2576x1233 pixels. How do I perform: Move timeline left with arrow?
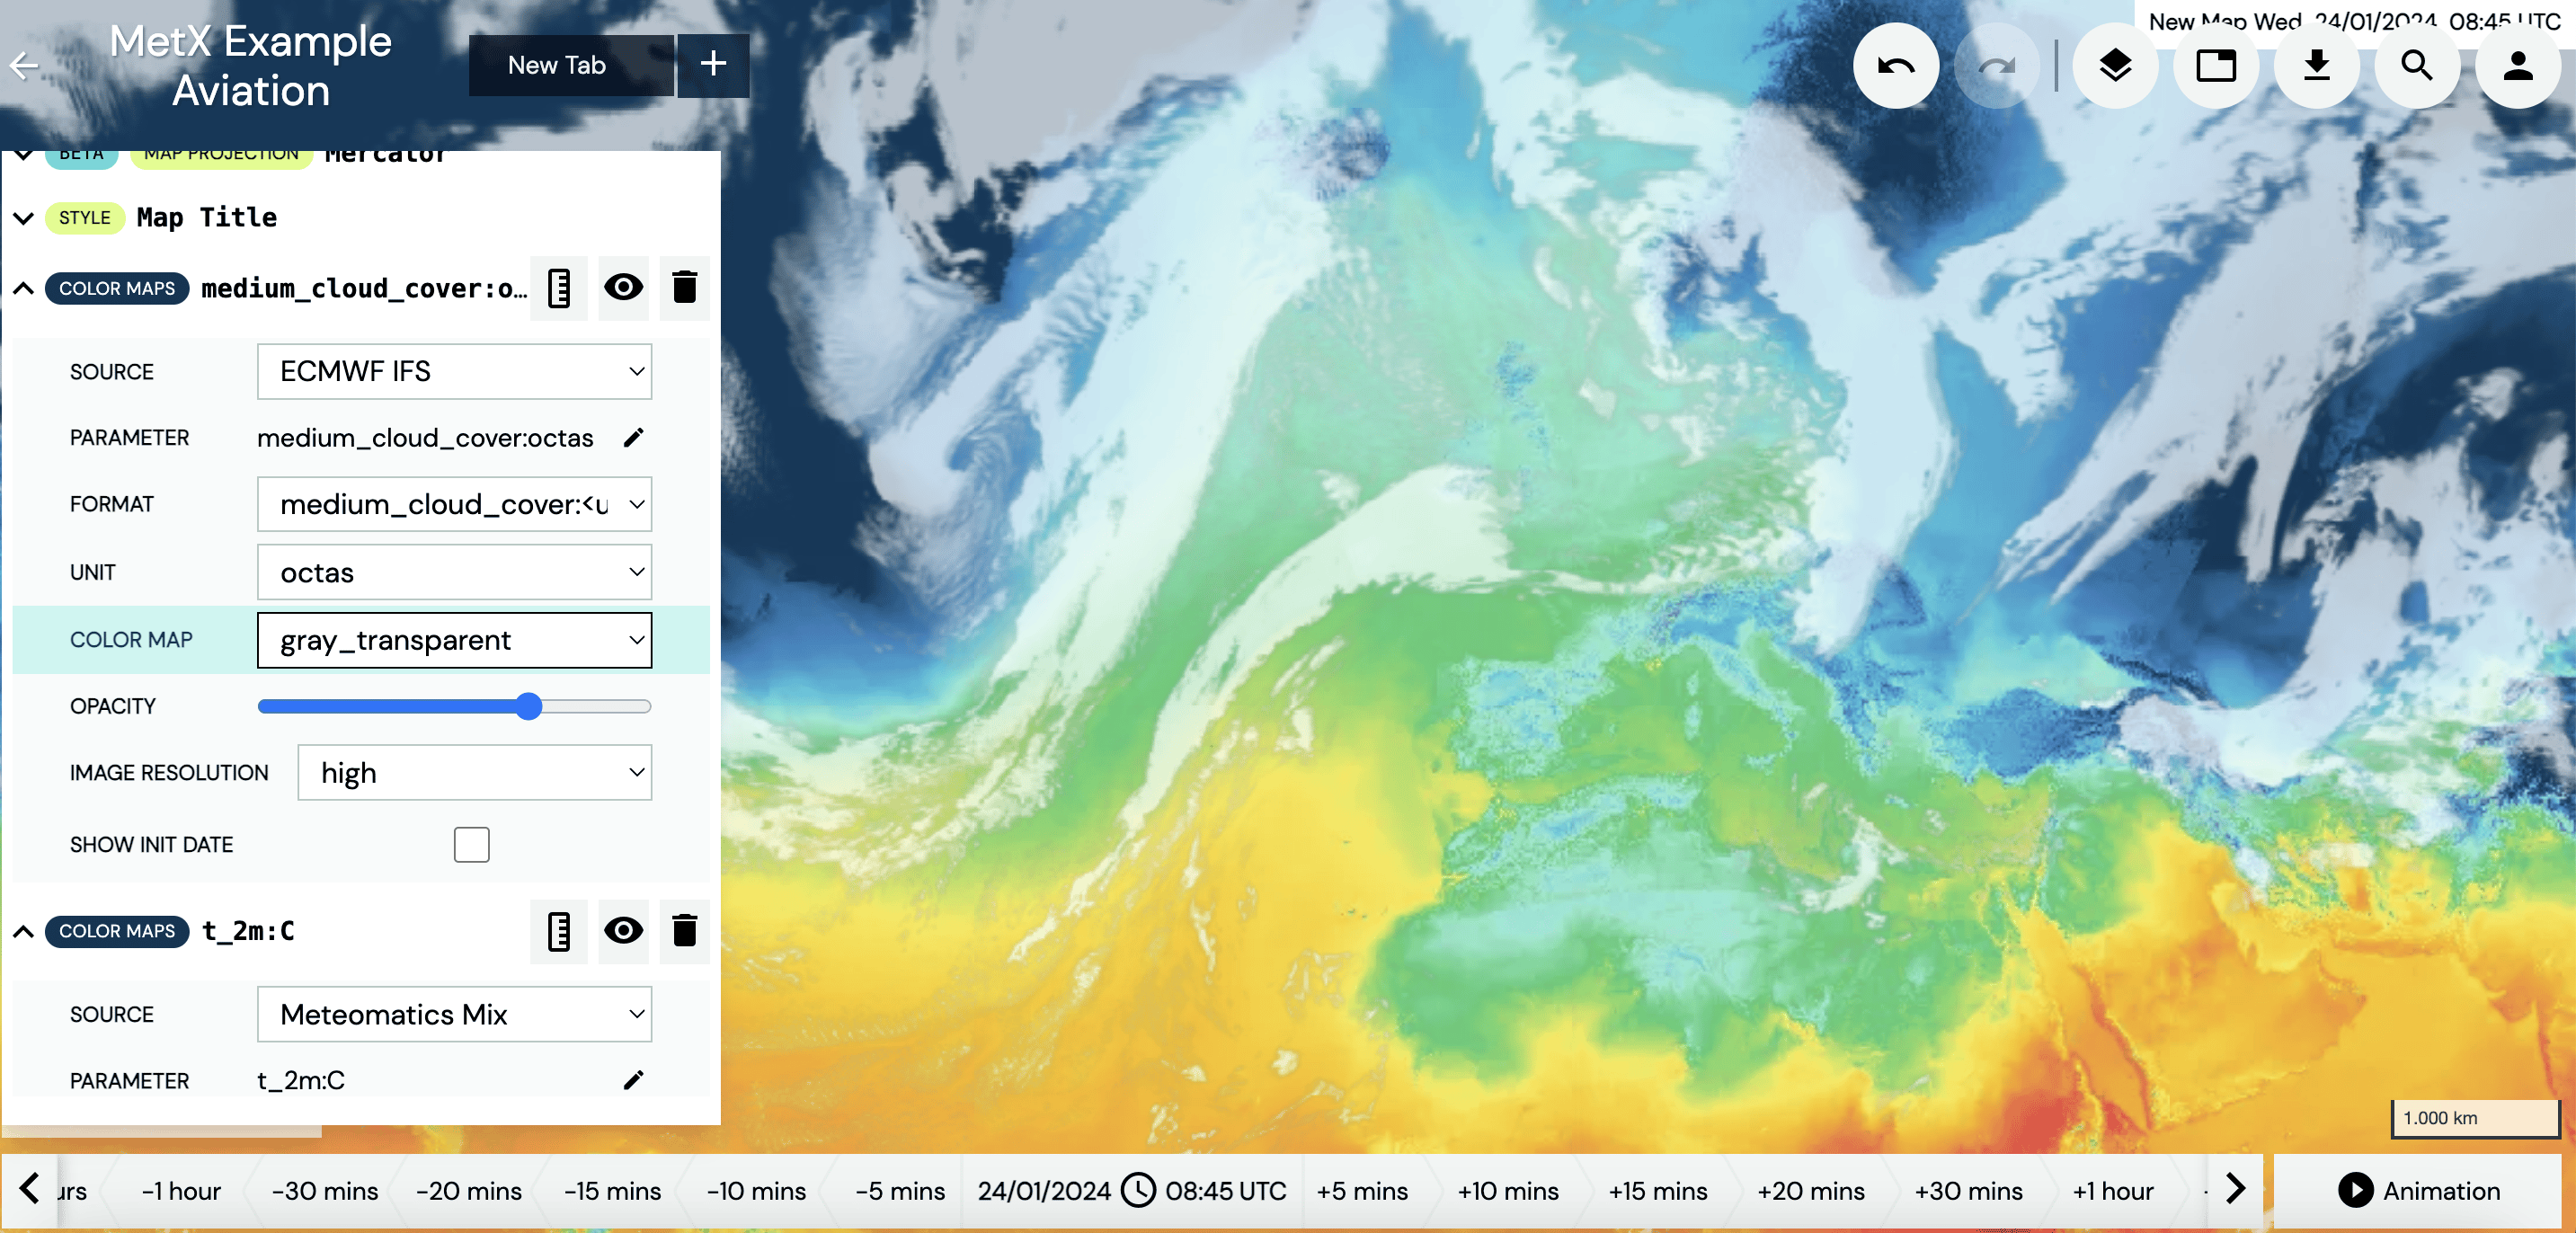pyautogui.click(x=29, y=1190)
